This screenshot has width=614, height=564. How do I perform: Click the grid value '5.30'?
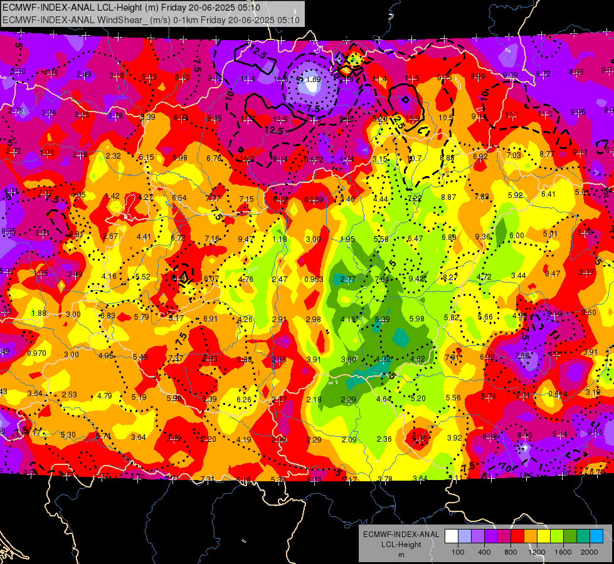(68, 434)
